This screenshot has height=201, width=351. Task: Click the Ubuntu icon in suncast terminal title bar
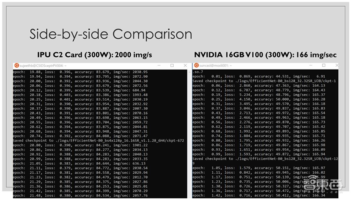point(196,65)
